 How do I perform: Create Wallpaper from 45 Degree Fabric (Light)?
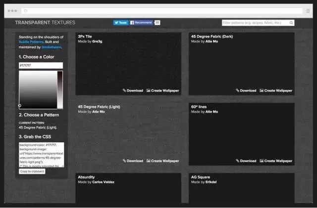click(163, 161)
